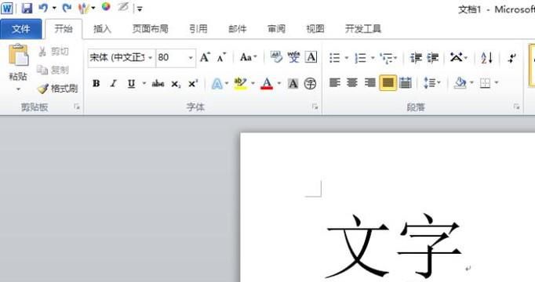
Task: Click the font size box showing 80
Action: click(171, 57)
